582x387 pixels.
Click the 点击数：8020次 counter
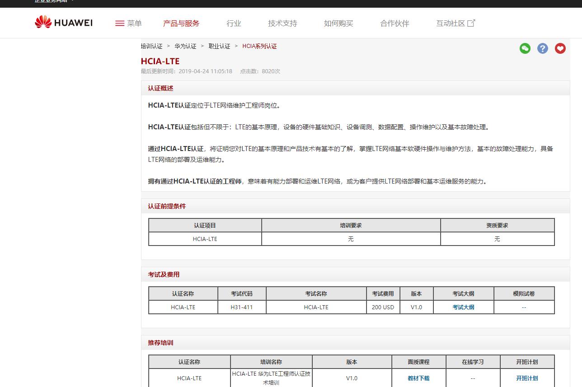click(260, 71)
